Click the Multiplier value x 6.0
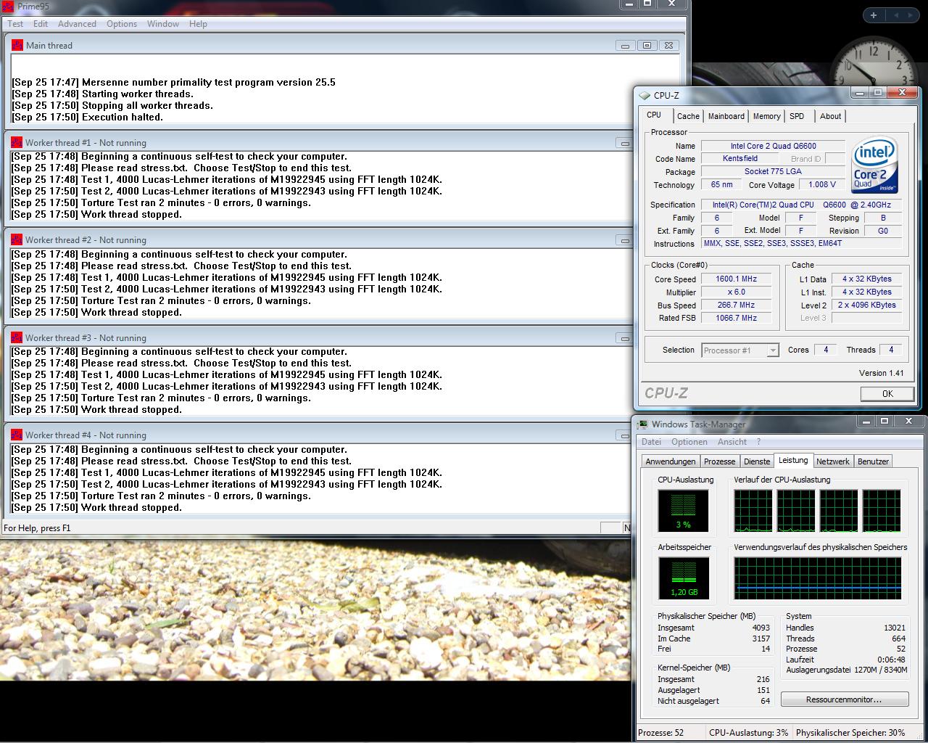Image resolution: width=928 pixels, height=743 pixels. click(x=736, y=292)
